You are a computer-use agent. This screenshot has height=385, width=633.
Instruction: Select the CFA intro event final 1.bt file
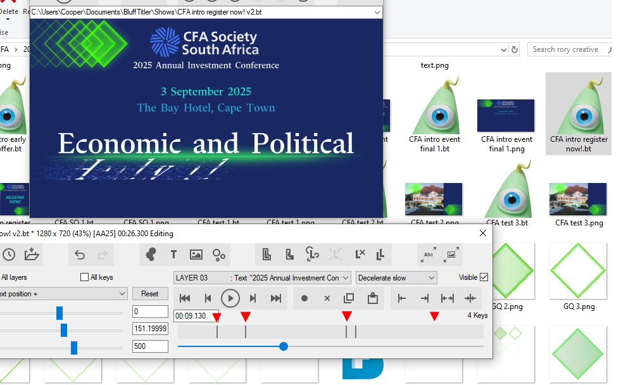pos(434,115)
